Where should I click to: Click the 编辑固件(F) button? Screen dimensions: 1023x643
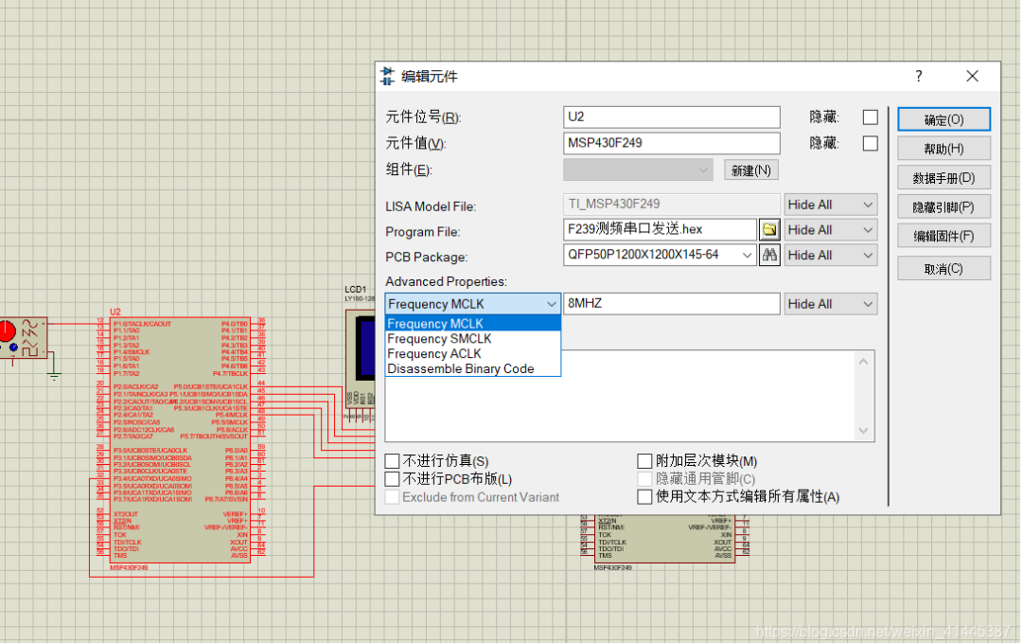944,236
